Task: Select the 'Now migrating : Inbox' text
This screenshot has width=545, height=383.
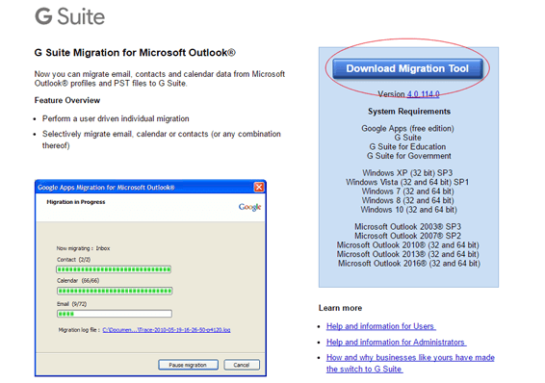Action: click(83, 248)
